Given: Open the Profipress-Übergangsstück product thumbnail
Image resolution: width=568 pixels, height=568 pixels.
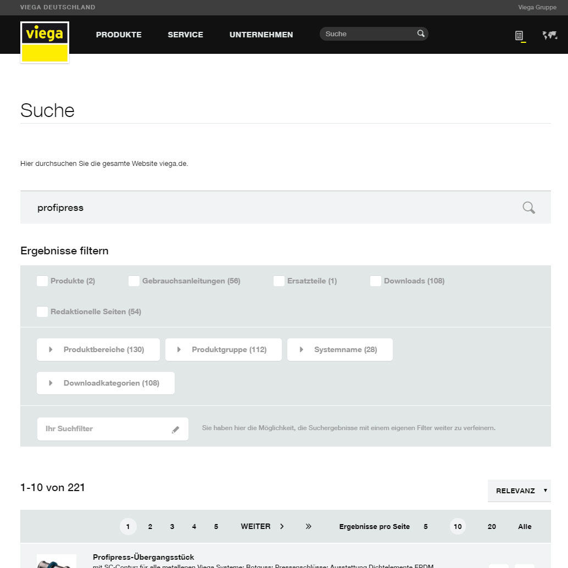Looking at the screenshot, I should (x=57, y=561).
